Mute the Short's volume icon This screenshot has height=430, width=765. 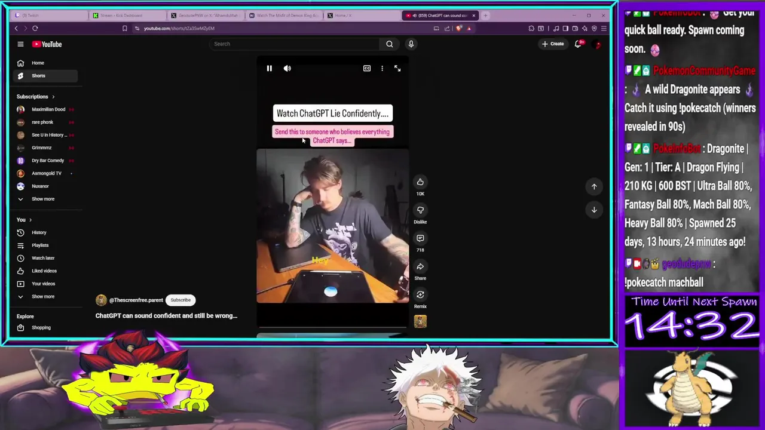point(287,69)
